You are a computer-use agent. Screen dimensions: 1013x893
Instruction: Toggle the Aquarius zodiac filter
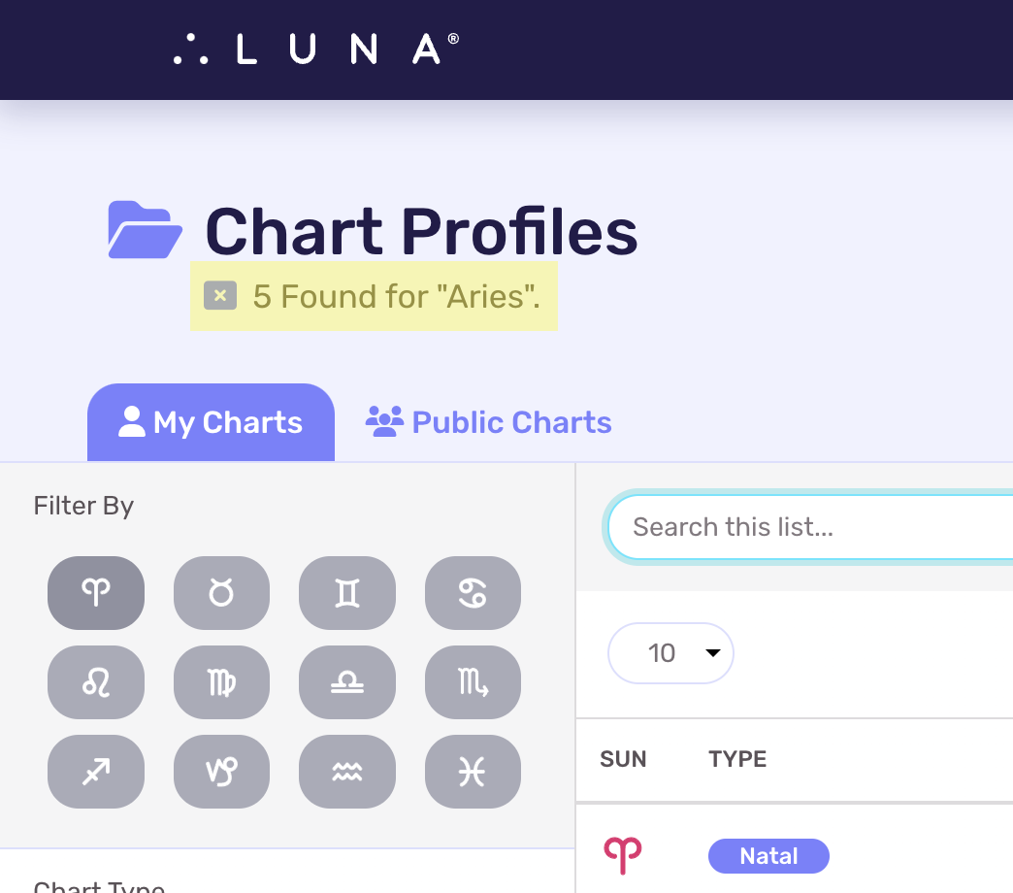pyautogui.click(x=346, y=772)
